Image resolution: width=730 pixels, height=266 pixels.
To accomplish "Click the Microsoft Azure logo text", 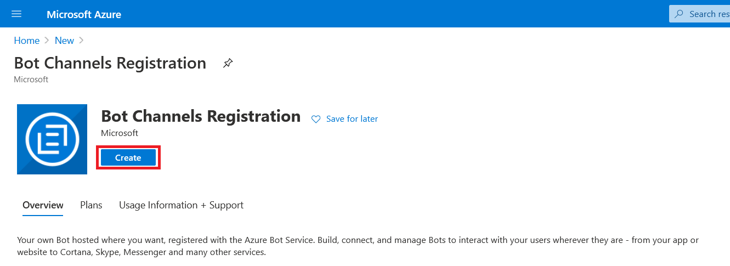I will click(84, 14).
